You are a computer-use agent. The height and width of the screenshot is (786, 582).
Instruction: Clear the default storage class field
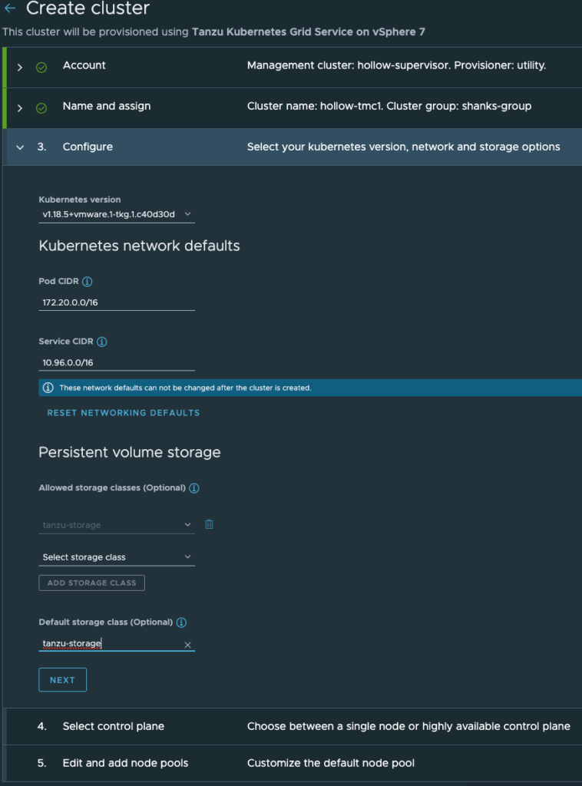point(187,645)
